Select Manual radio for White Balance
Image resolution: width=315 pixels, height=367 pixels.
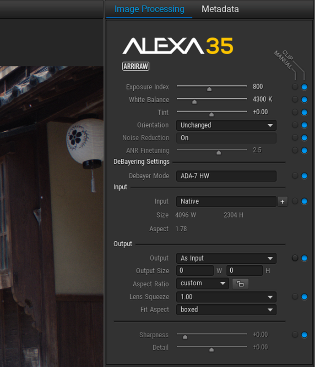tap(295, 100)
